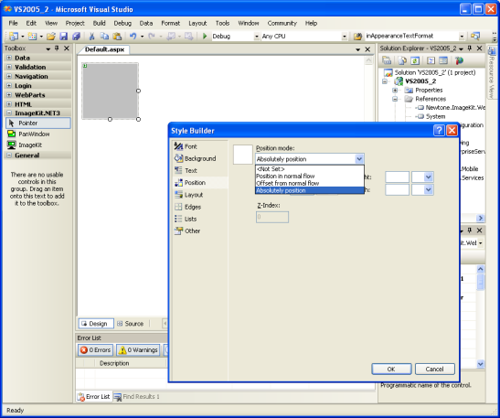Choose Offset from normal flow option

tap(309, 183)
